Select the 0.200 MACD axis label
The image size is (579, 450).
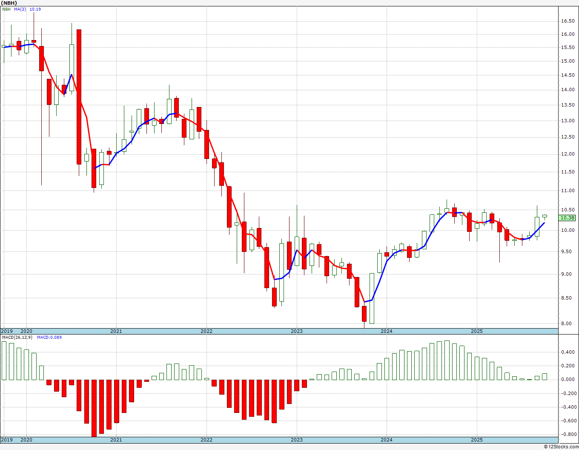click(568, 366)
